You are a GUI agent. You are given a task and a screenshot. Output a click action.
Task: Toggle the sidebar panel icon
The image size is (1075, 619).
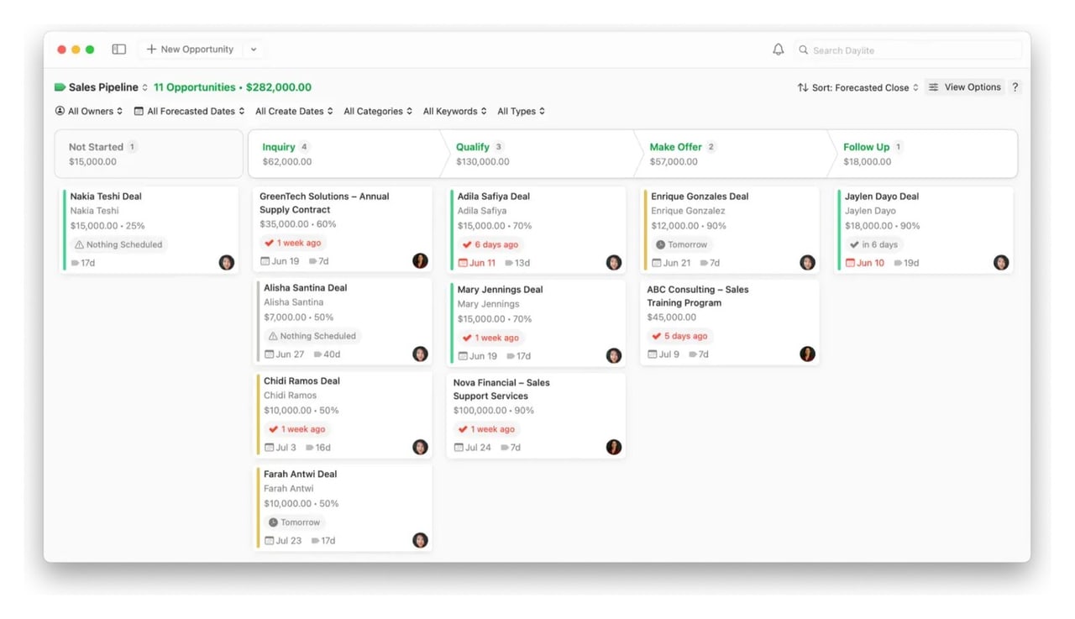[x=119, y=50]
